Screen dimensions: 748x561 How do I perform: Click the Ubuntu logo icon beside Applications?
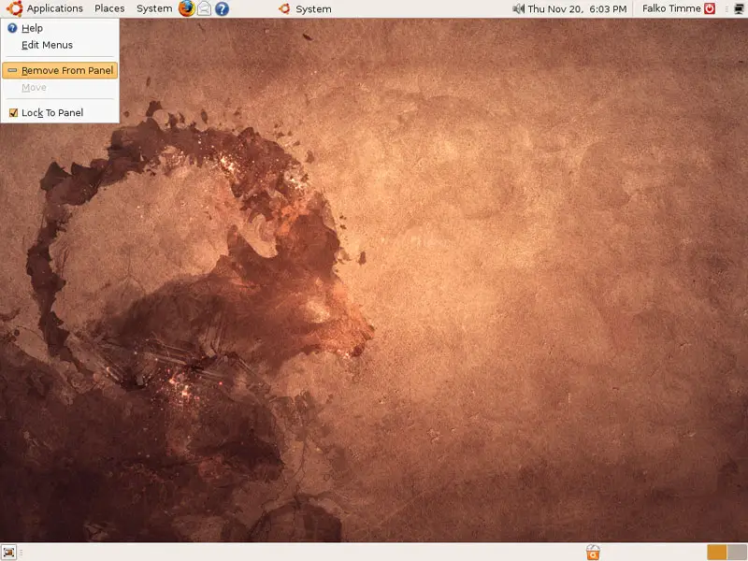14,8
